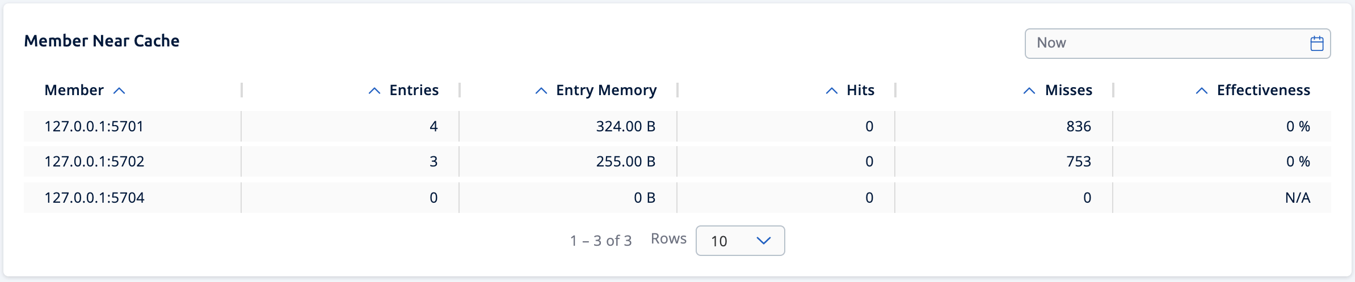Viewport: 1355px width, 282px height.
Task: Select the member row 127.0.0.1:5702
Action: (94, 162)
